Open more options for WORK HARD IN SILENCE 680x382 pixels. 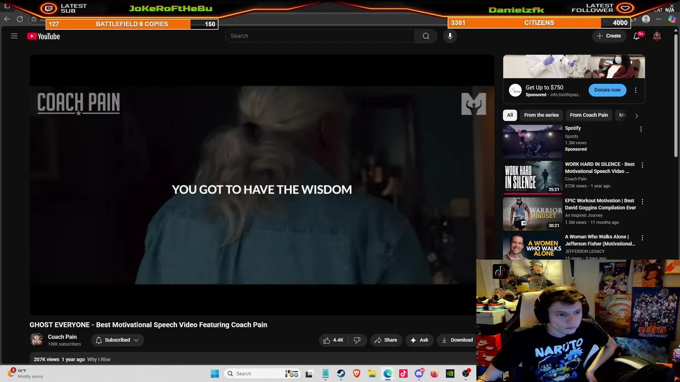pos(642,166)
